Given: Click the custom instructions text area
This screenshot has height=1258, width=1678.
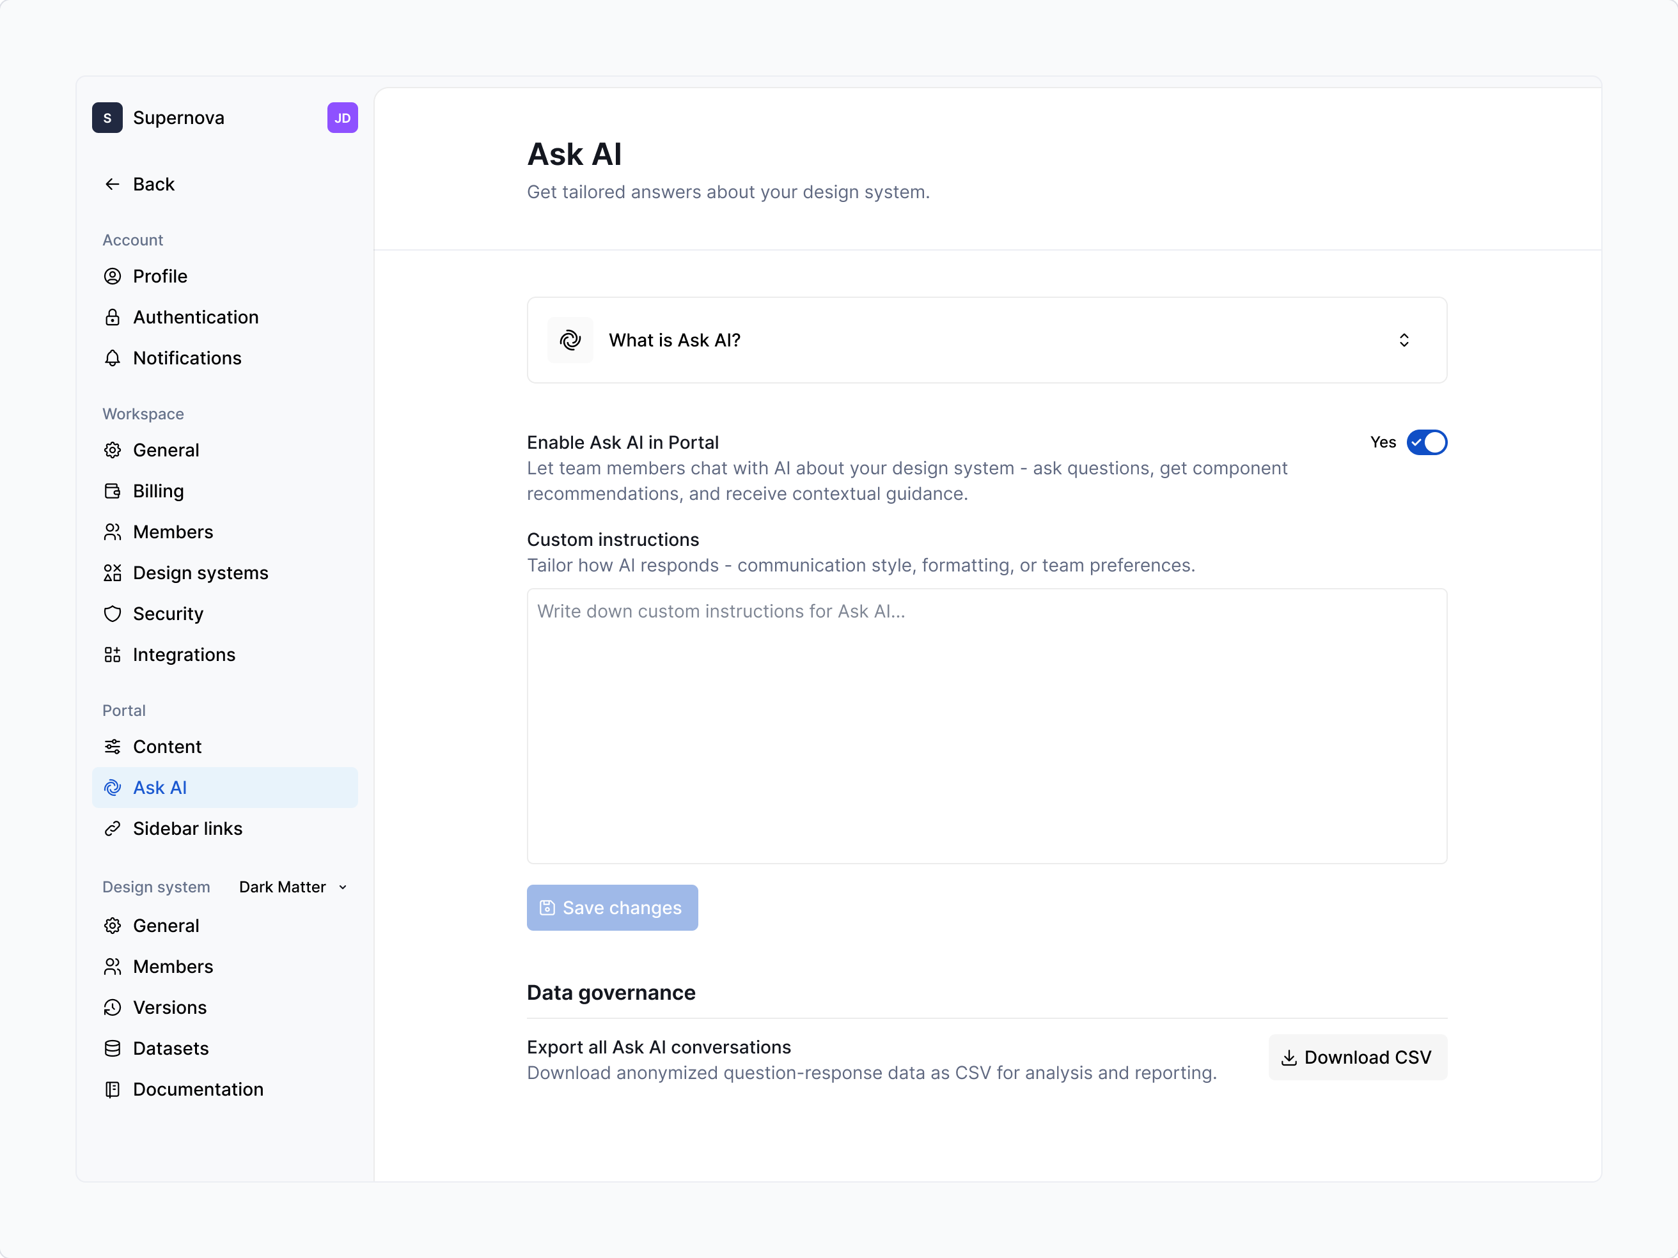Looking at the screenshot, I should click(x=986, y=725).
